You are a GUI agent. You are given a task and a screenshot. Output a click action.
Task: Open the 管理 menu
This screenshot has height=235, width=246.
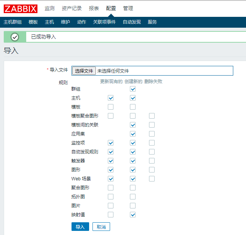[x=128, y=8]
